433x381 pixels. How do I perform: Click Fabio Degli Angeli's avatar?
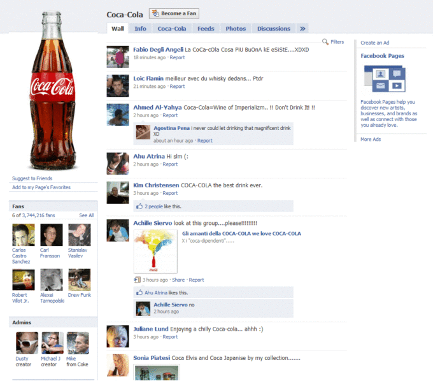tap(118, 57)
